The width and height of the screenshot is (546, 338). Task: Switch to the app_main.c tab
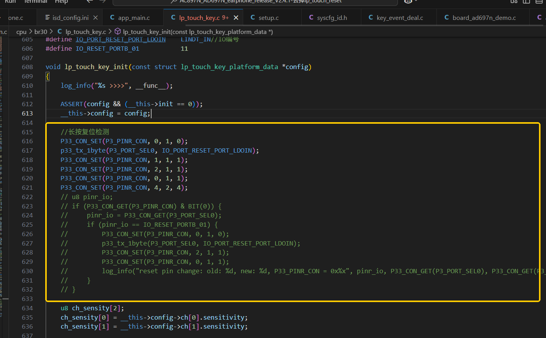tap(134, 18)
